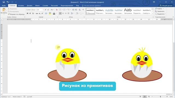The width and height of the screenshot is (175, 98).
Task: Click Общий доступ share button
Action: coord(166,5)
